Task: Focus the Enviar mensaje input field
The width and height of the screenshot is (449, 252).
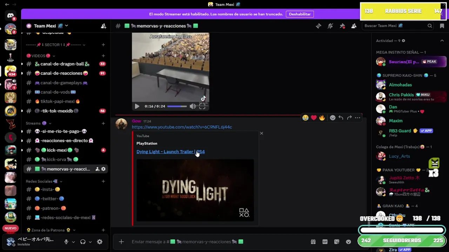Action: pyautogui.click(x=217, y=241)
